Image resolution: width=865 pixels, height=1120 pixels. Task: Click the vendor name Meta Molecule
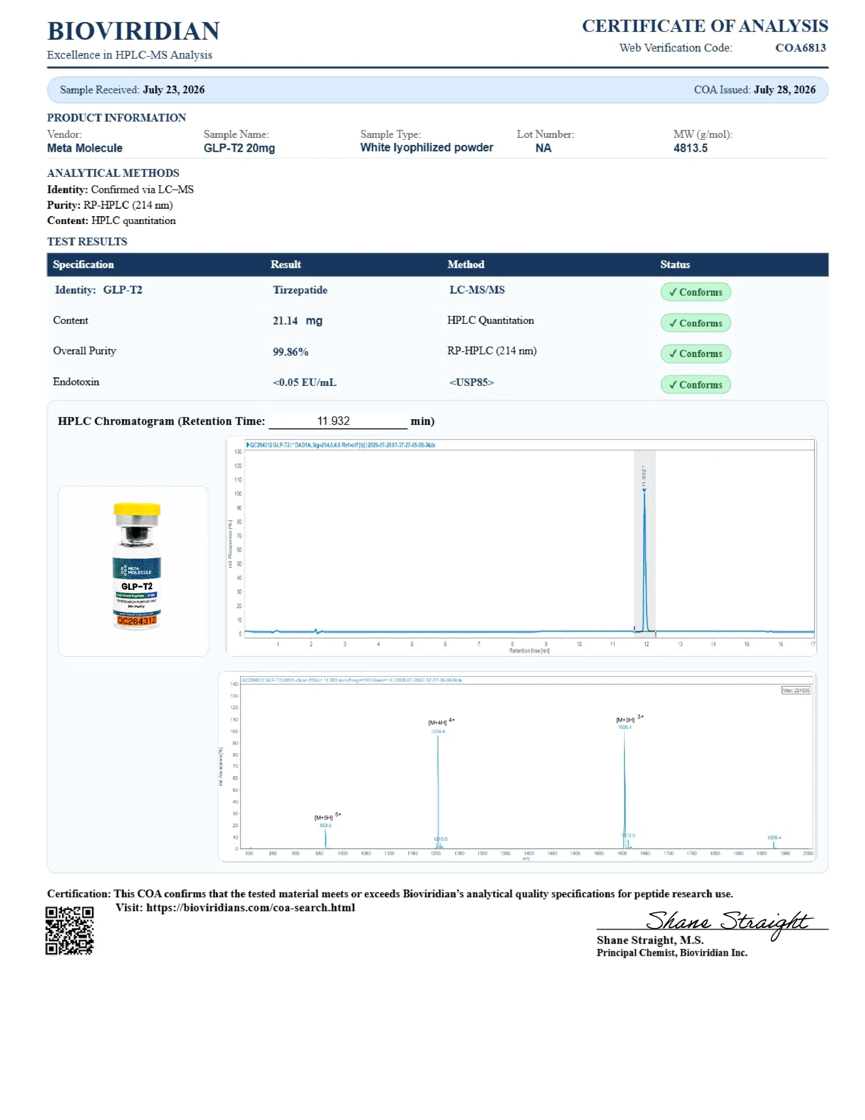pyautogui.click(x=84, y=148)
